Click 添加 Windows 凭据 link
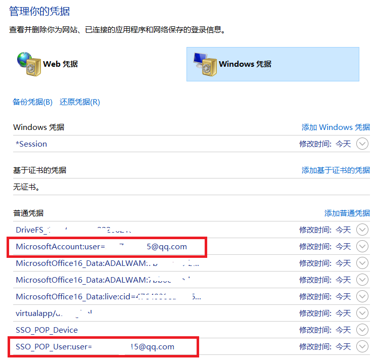This screenshot has width=376, height=360. (336, 127)
